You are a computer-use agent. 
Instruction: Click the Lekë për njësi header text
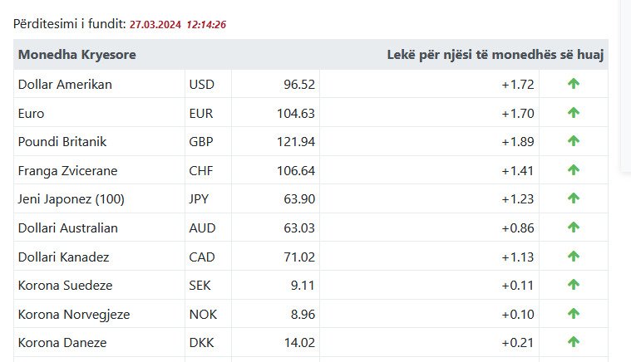point(495,55)
